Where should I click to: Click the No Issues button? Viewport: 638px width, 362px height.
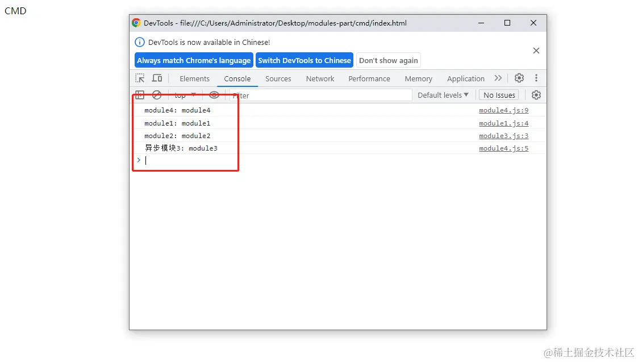[x=499, y=95]
